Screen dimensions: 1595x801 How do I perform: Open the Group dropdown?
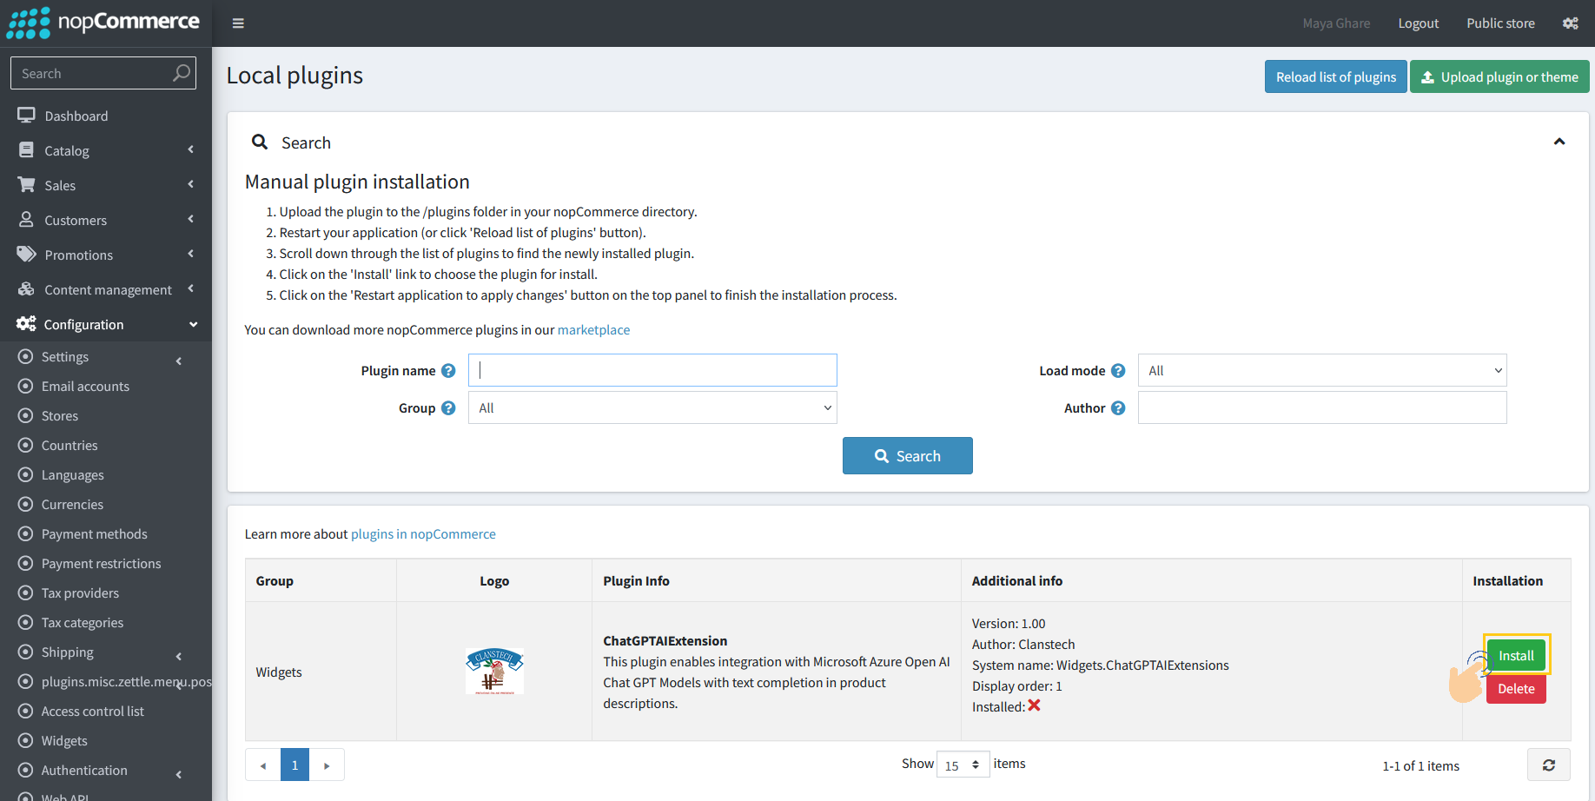pos(652,407)
